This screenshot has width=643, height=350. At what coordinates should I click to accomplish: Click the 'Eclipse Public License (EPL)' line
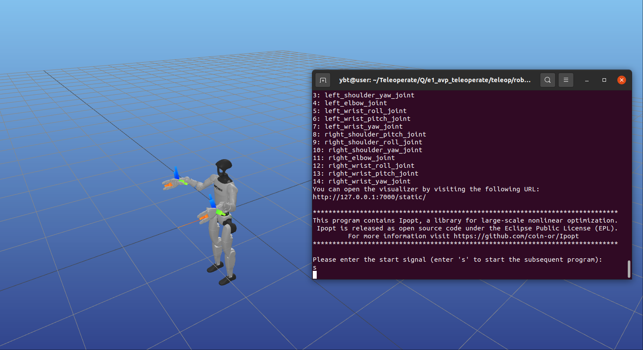[x=467, y=228]
